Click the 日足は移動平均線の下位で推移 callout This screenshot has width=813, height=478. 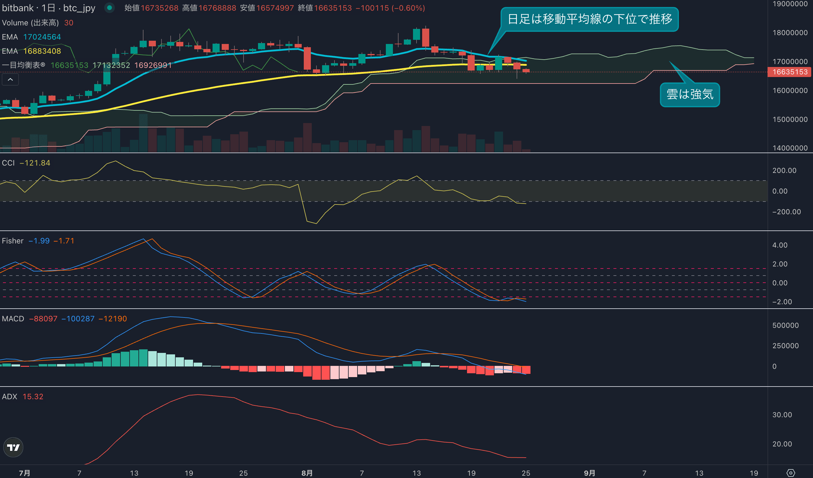[x=590, y=19]
